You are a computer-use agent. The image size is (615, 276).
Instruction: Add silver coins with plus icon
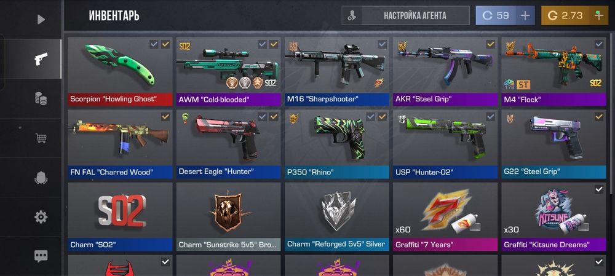[x=525, y=16]
